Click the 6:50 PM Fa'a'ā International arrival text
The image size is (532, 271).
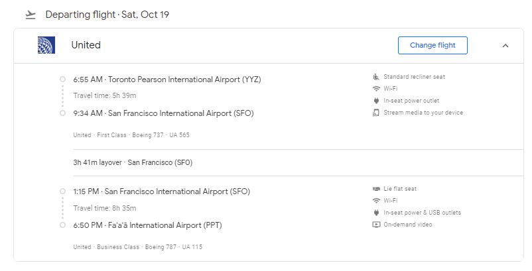[x=147, y=225]
